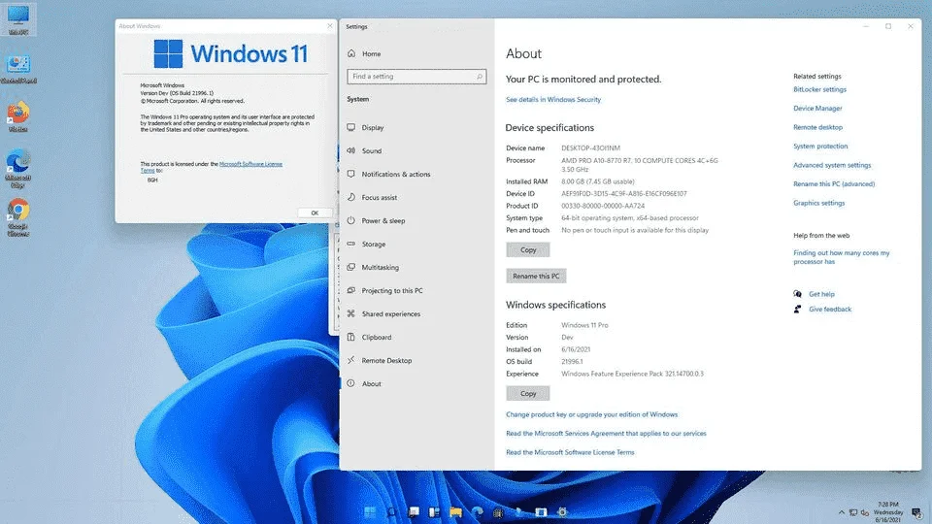932x524 pixels.
Task: Open Advanced system settings link
Action: point(832,165)
